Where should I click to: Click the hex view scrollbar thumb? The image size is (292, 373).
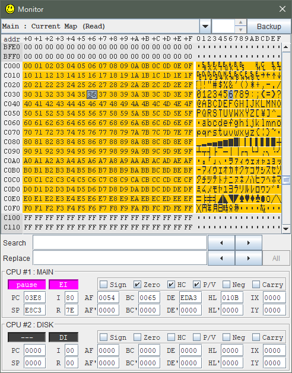[x=286, y=180]
